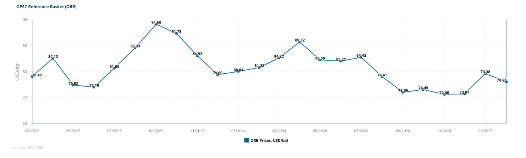Click the 84.13 data point
The height and width of the screenshot is (158, 526).
click(53, 58)
